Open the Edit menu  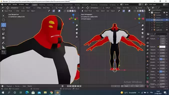[x=9, y=4]
